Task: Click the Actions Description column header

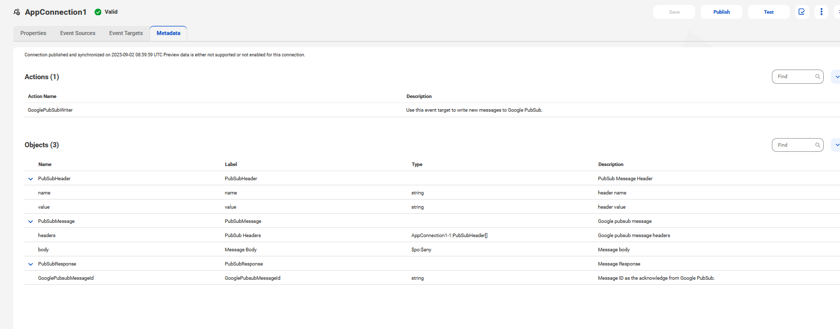Action: click(x=419, y=96)
